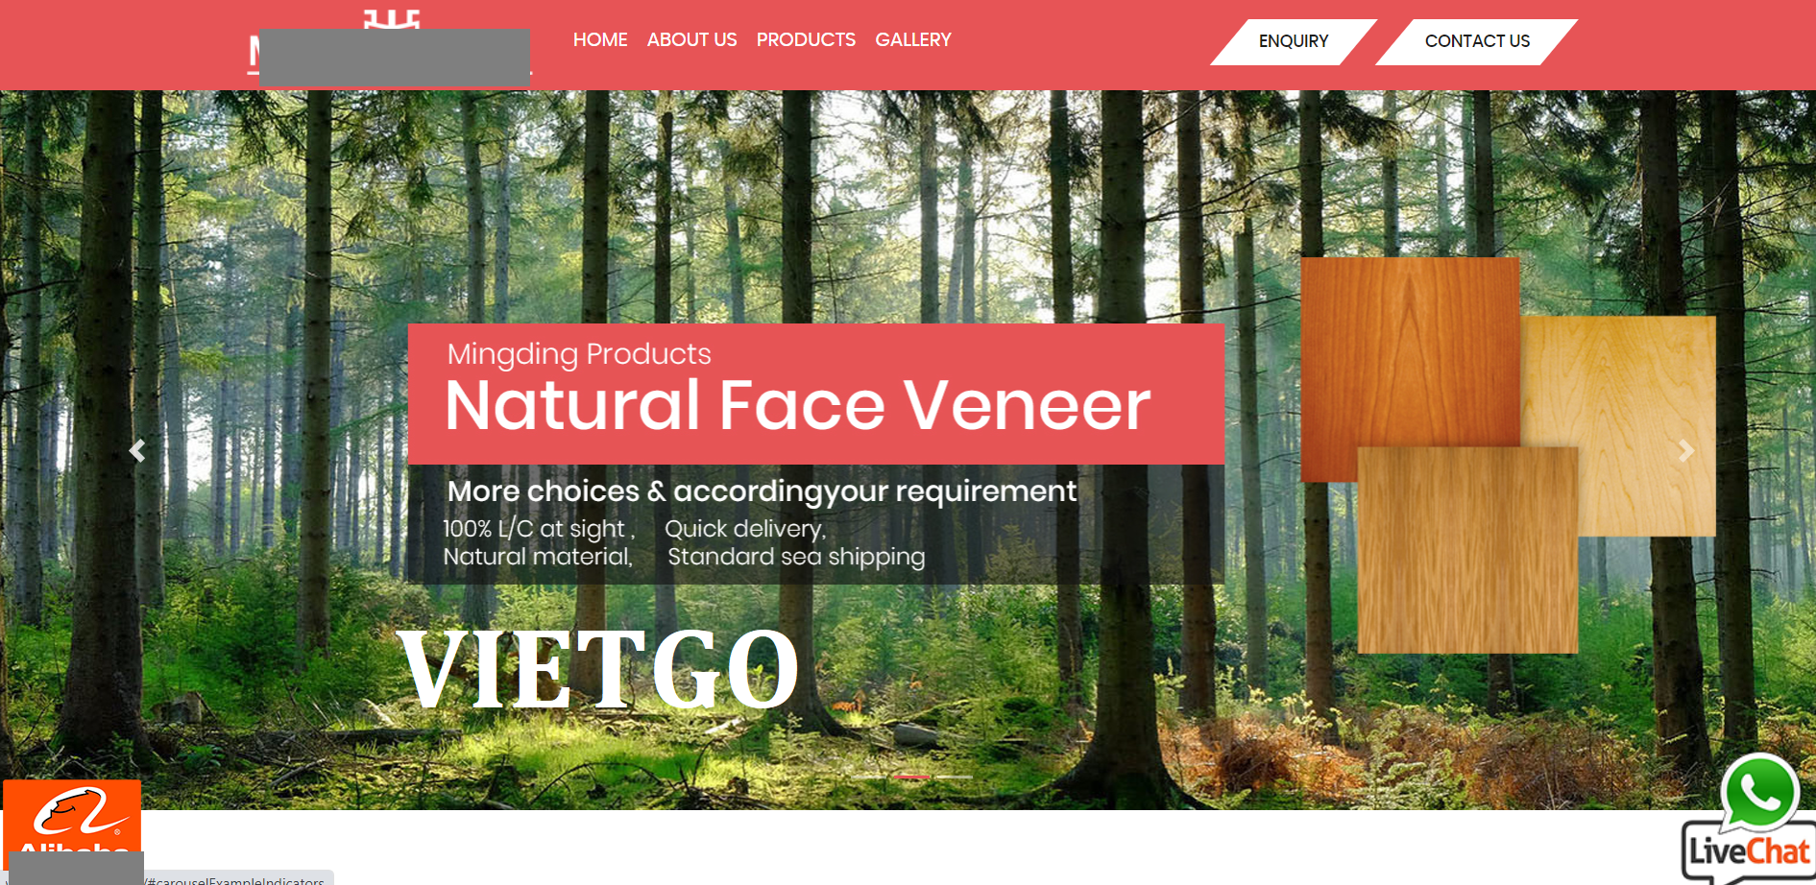Click the Mingding Products caption text

pos(579,354)
